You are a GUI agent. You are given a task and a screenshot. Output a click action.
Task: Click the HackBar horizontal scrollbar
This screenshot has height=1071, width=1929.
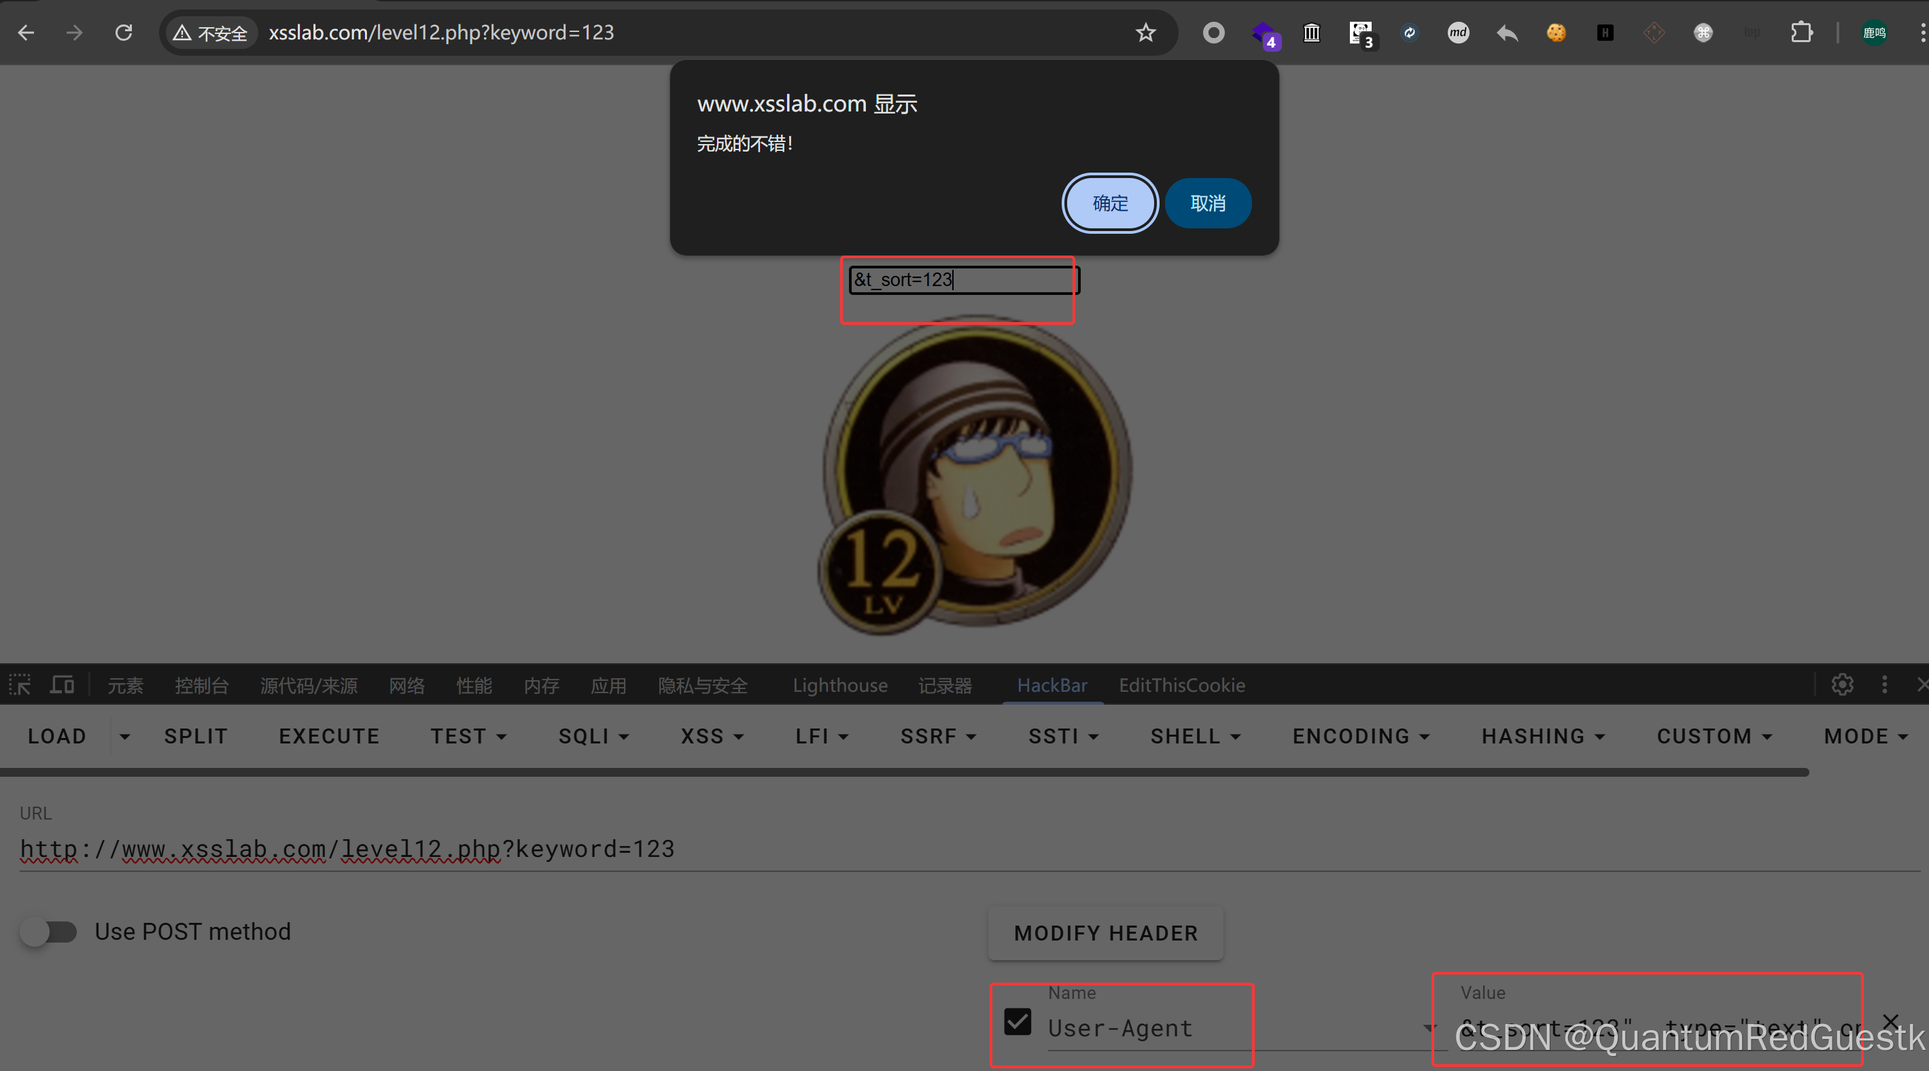[899, 771]
